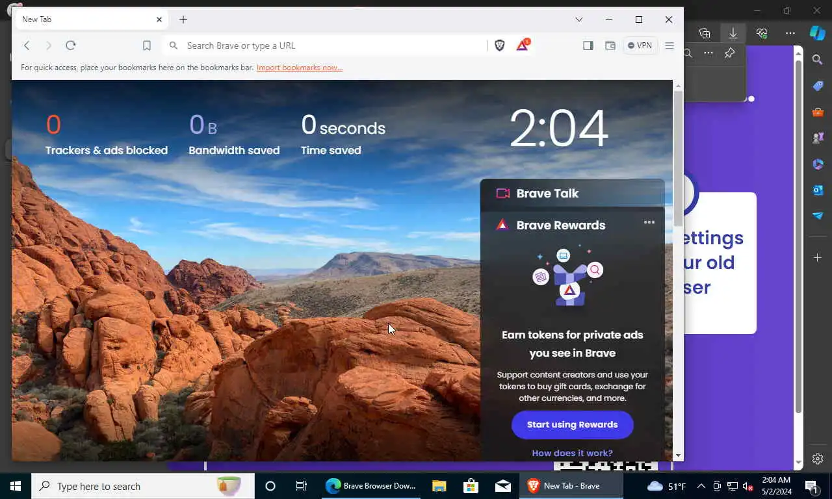832x499 pixels.
Task: Toggle the Brave sidebar panel icon
Action: click(x=588, y=45)
